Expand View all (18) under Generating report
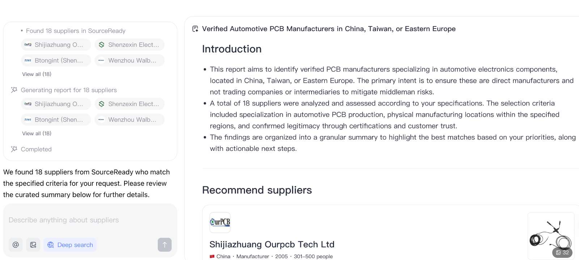 [x=37, y=133]
